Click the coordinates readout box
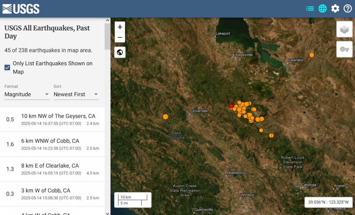 328,202
